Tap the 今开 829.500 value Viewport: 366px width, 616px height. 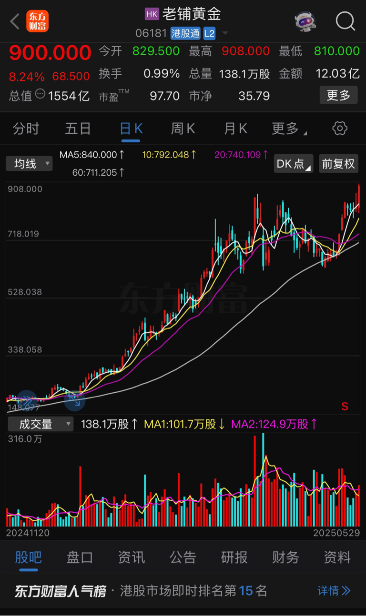click(x=156, y=51)
